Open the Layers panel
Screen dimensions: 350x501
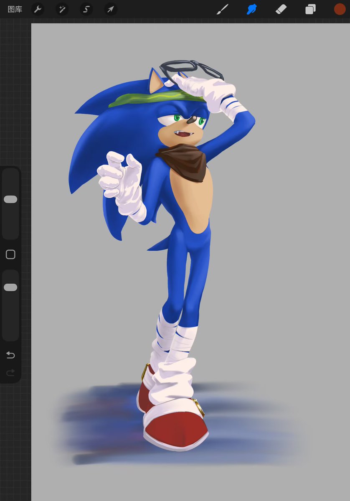click(x=310, y=9)
